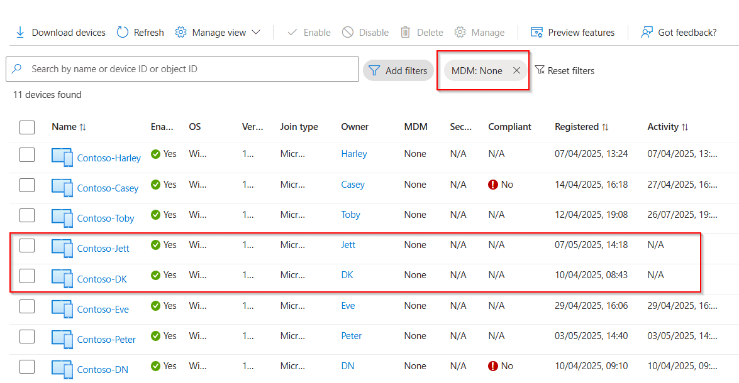The width and height of the screenshot is (739, 383).
Task: Click the Manage toolbar command
Action: (480, 32)
